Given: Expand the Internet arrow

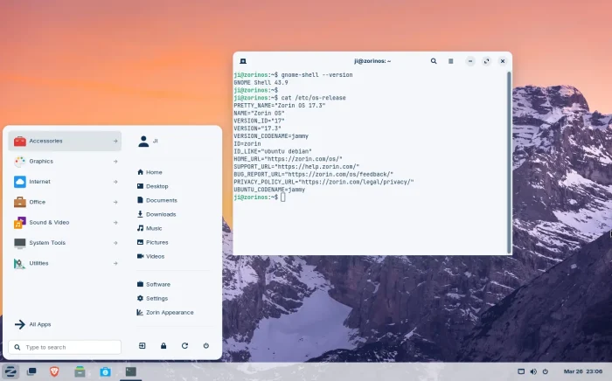Looking at the screenshot, I should point(115,182).
